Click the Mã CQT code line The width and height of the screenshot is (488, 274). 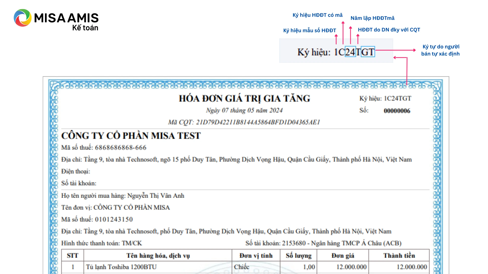tap(244, 122)
